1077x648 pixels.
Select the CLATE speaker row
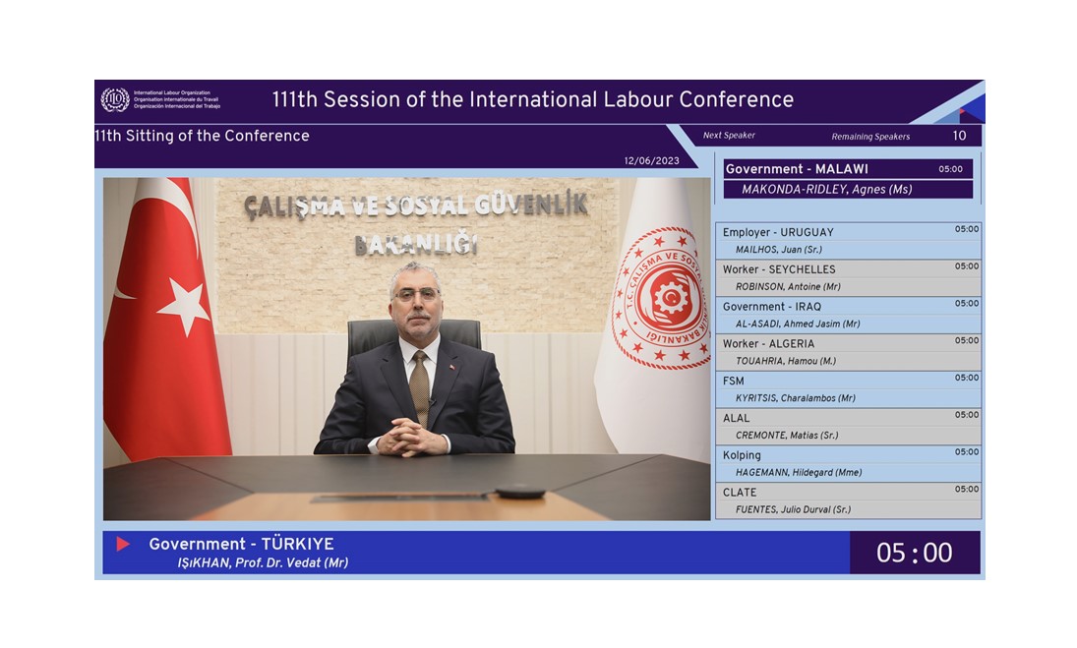tap(847, 501)
